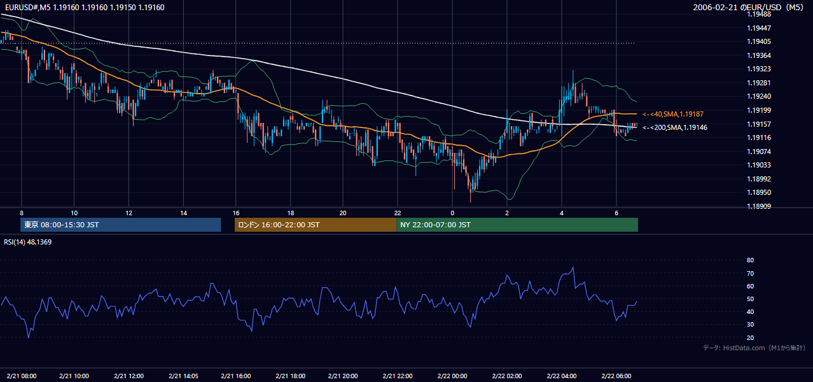Click price axis label 1.18909
The width and height of the screenshot is (813, 382).
pos(759,206)
